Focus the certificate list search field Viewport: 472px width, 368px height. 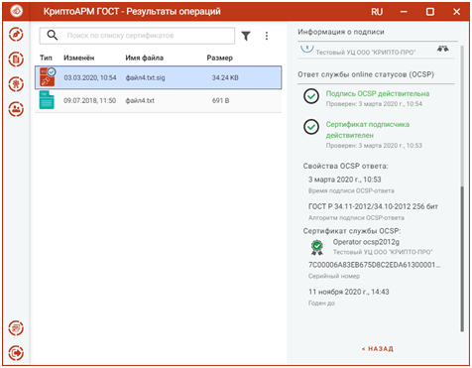137,36
